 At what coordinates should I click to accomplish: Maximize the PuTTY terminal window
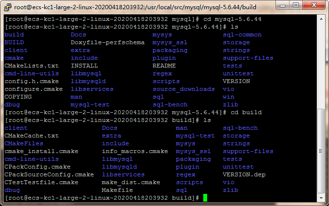point(296,5)
